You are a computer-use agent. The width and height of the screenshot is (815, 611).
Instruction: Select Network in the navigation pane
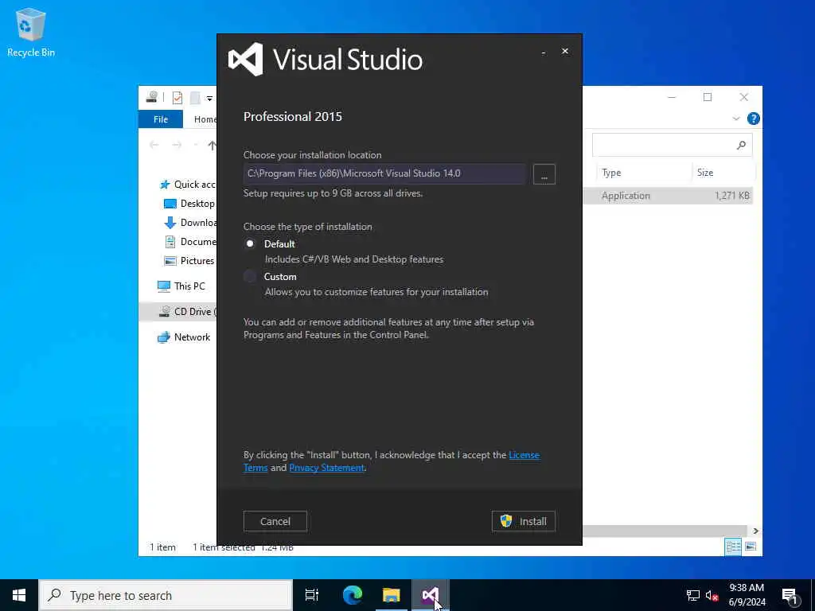[184, 337]
